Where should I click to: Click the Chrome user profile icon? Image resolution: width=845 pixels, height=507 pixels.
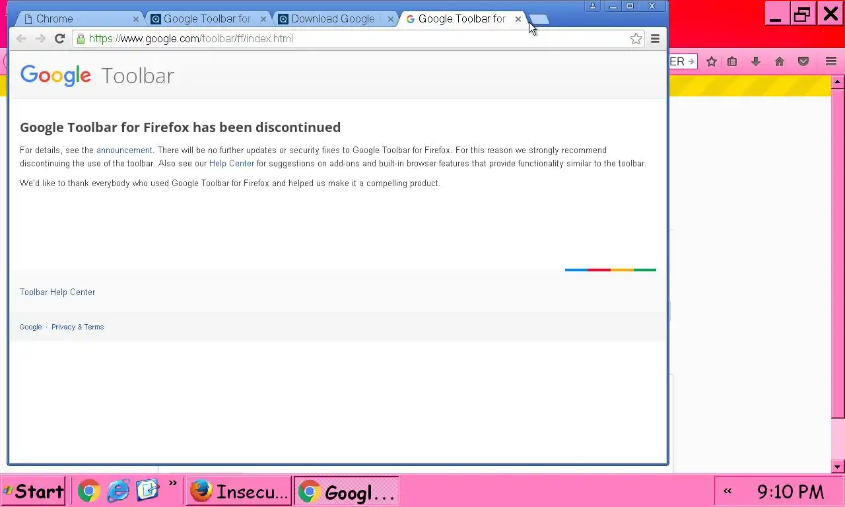[x=593, y=6]
